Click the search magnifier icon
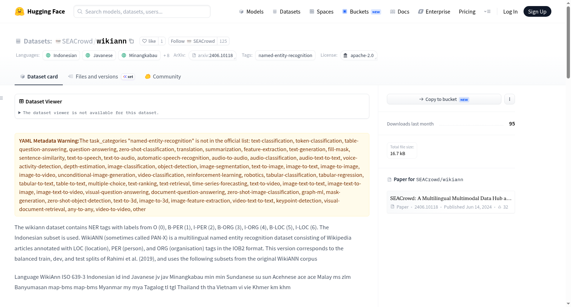 pos(80,11)
